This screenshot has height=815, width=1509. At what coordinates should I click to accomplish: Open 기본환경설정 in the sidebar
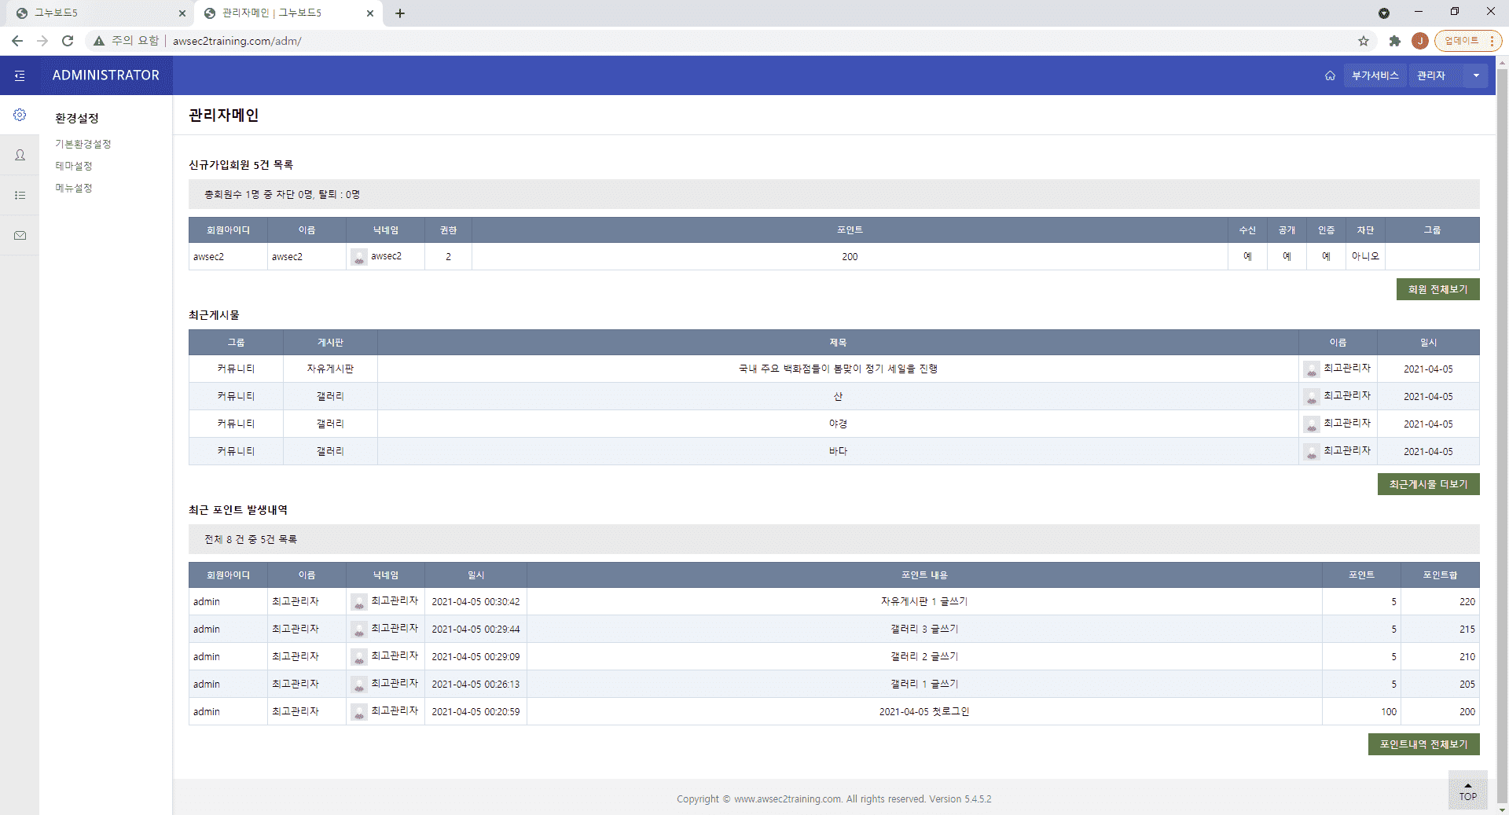[83, 144]
